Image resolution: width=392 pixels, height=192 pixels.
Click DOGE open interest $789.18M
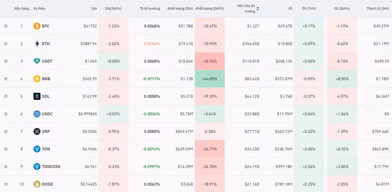284,184
